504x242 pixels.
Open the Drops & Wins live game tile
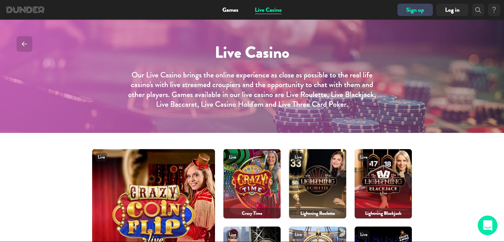383,234
